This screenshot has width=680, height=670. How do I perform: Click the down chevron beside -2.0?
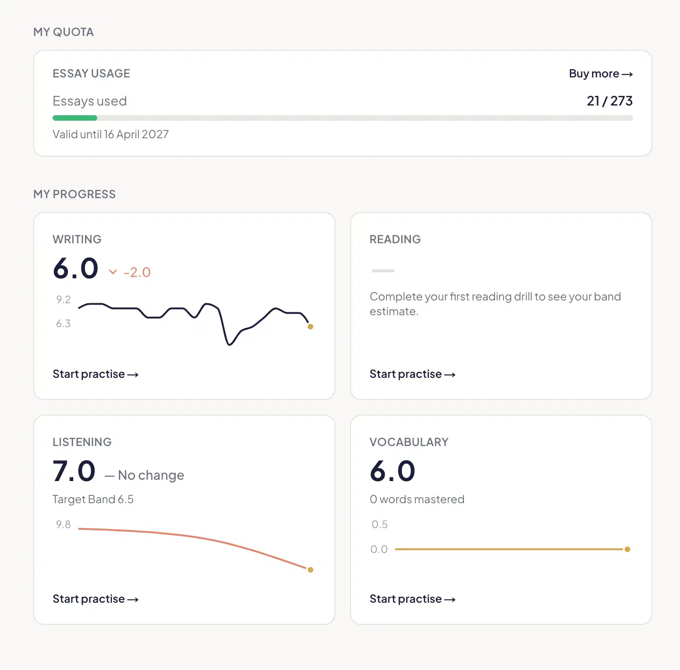[x=113, y=272]
